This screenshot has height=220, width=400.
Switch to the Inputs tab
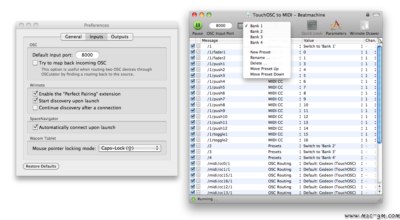coord(96,37)
